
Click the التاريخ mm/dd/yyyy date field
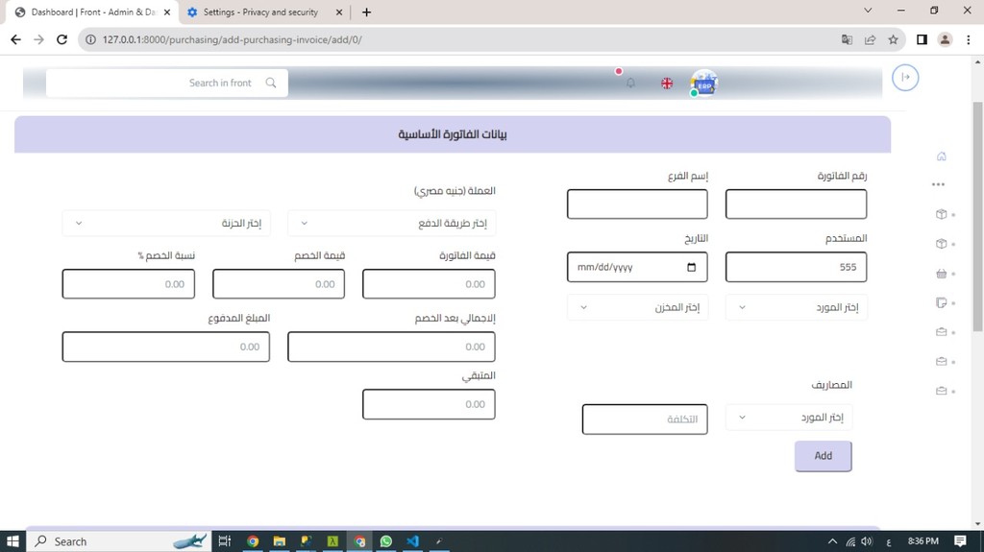pos(637,267)
